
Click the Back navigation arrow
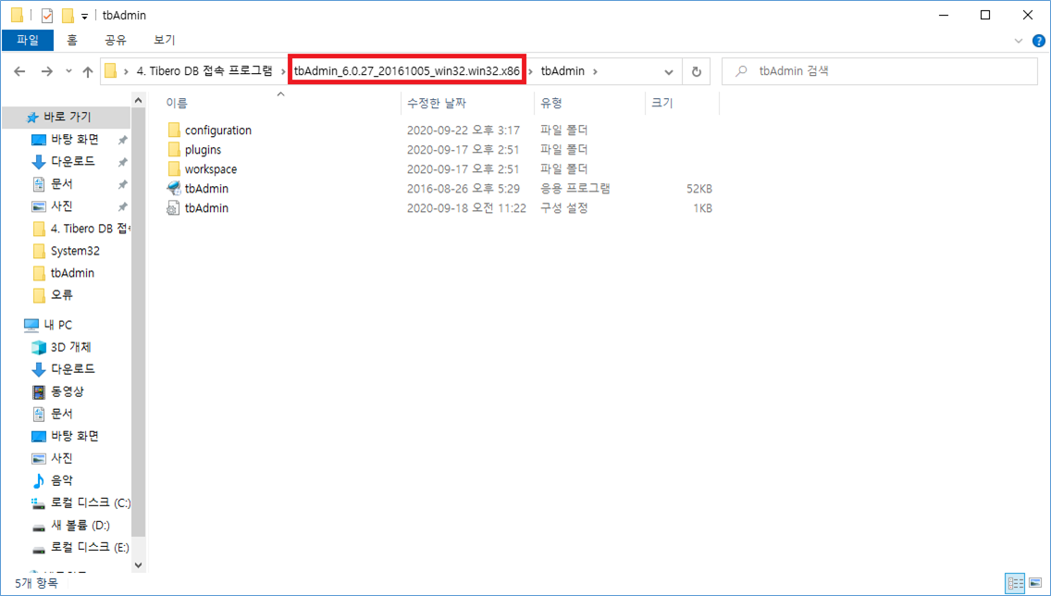pos(19,72)
